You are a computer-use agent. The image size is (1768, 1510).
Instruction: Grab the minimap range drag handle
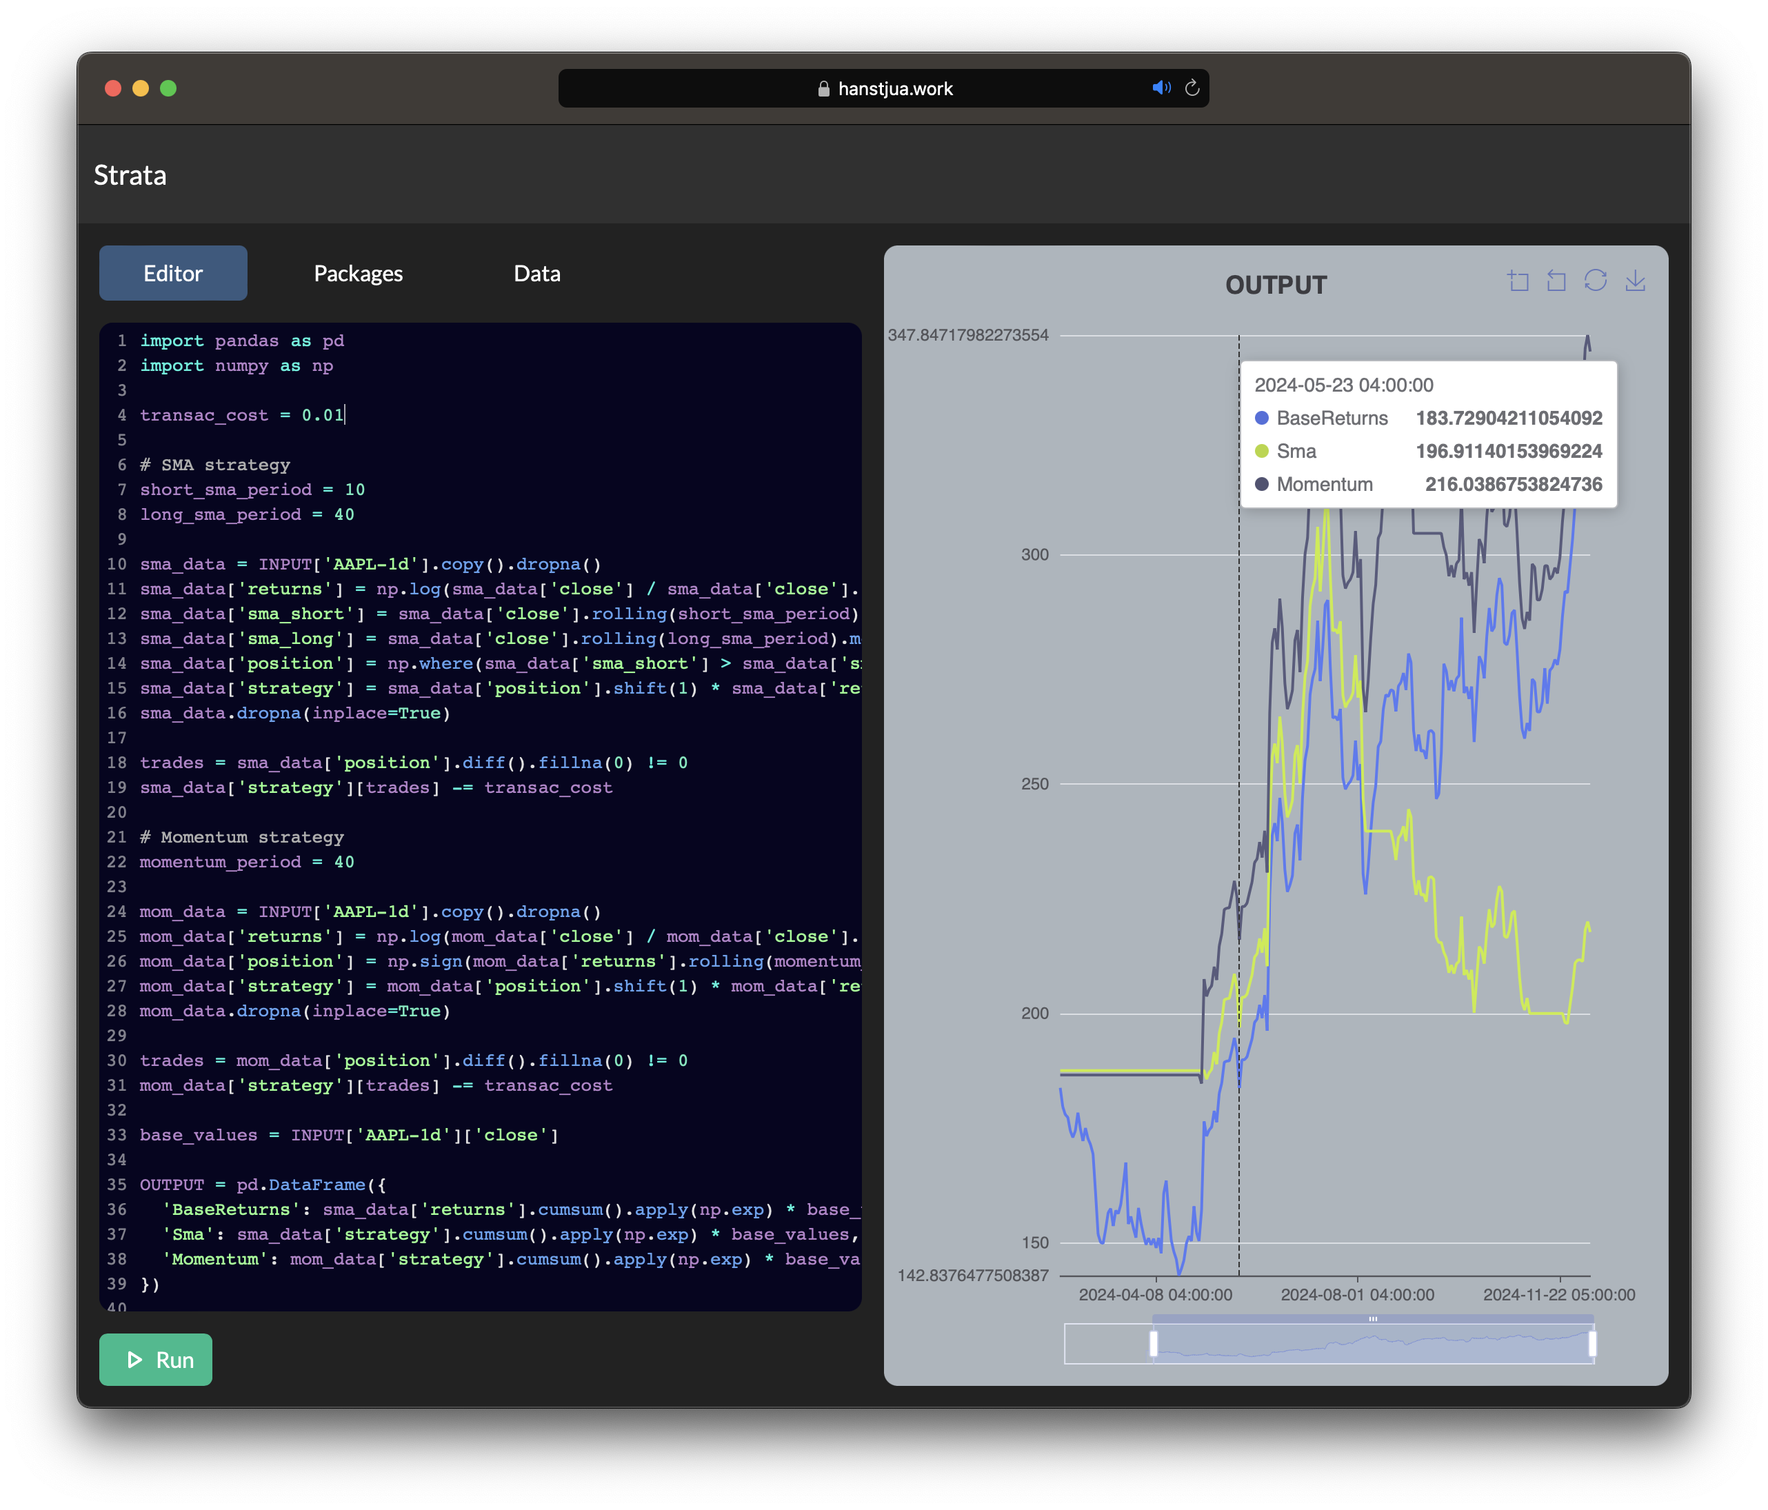point(1375,1320)
